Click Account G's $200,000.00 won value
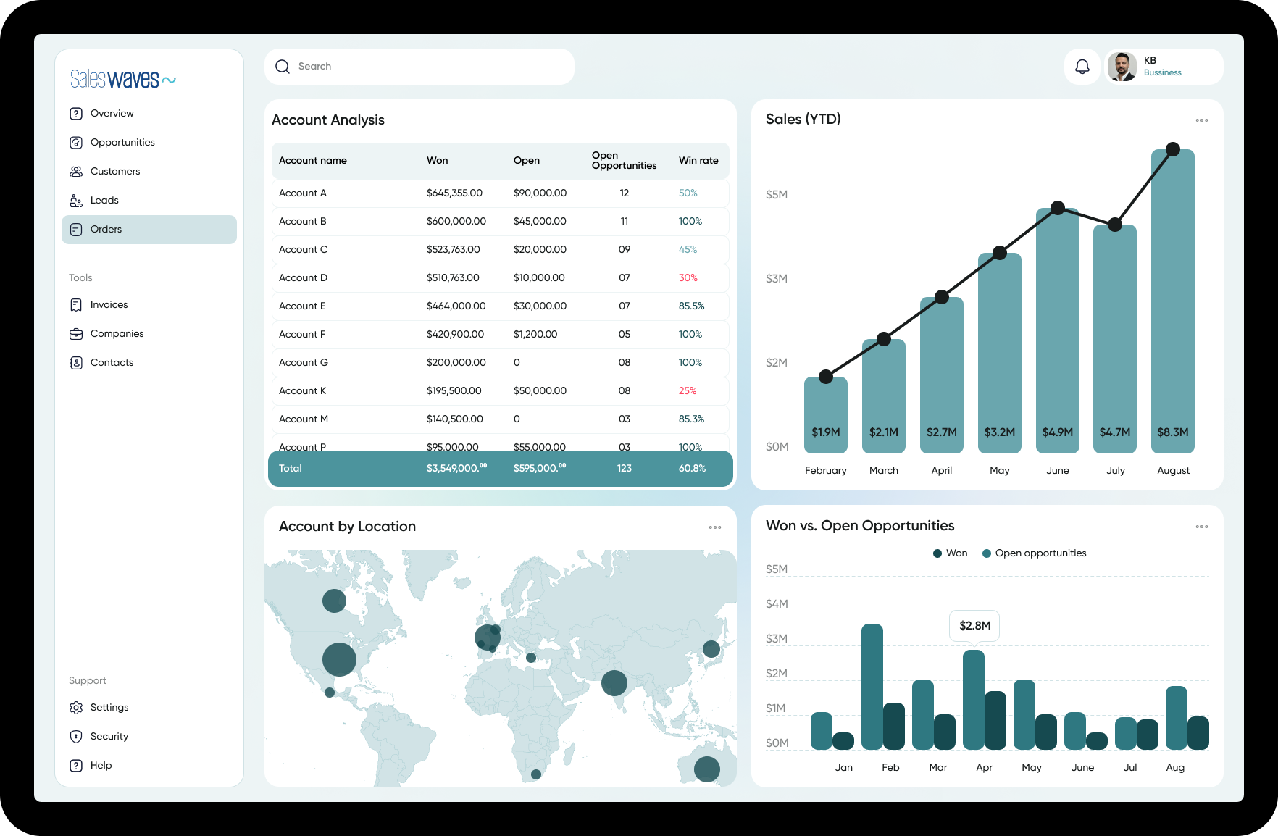 coord(456,363)
